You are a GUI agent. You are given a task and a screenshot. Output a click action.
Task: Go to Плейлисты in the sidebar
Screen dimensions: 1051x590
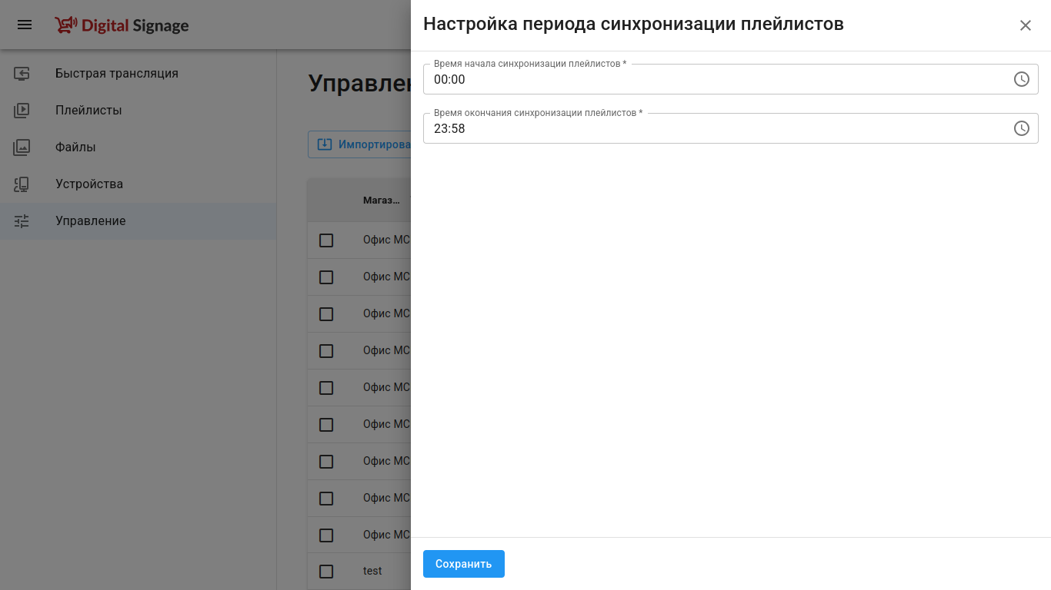click(88, 111)
